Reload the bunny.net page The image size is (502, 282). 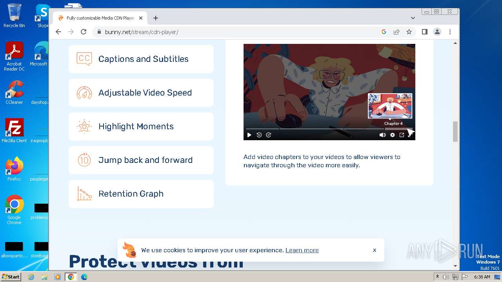click(84, 32)
